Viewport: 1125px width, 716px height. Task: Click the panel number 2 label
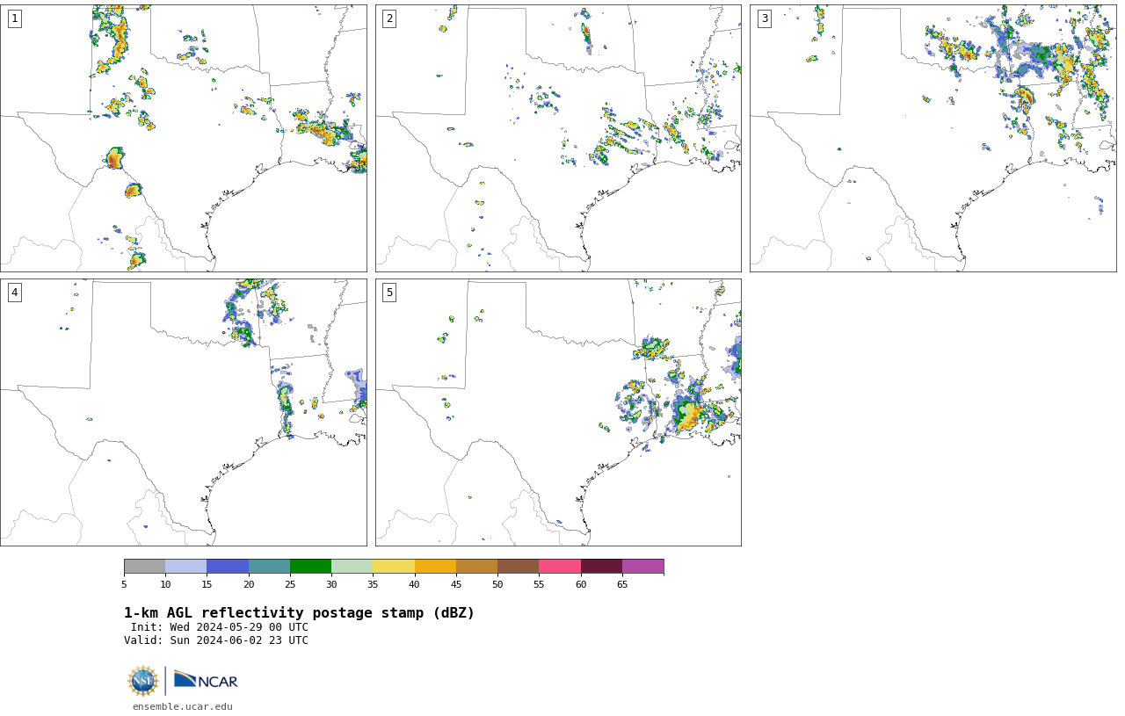tap(389, 18)
